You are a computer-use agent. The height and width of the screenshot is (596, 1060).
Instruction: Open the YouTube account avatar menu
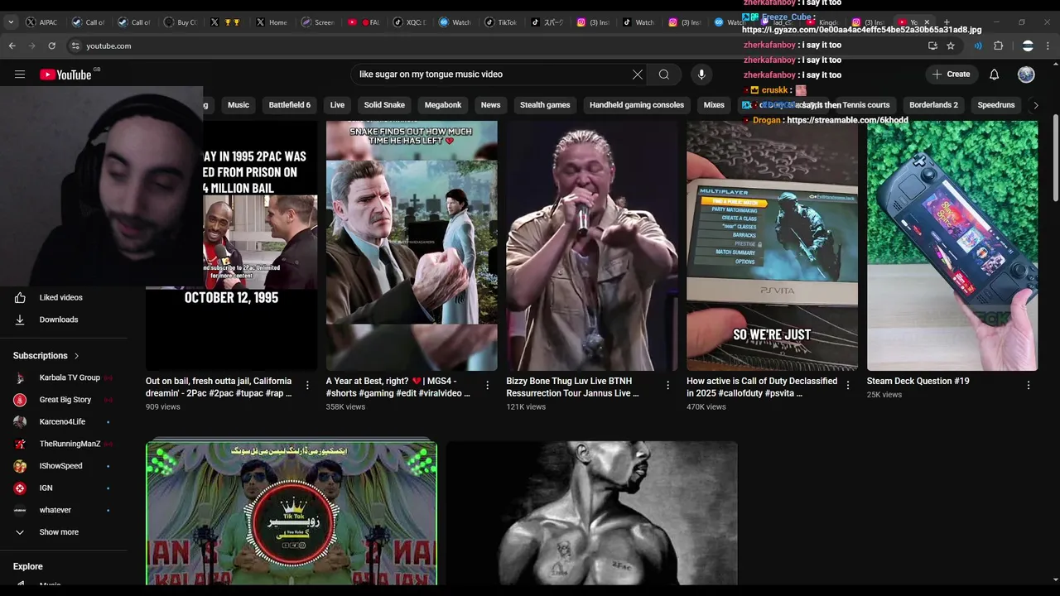pyautogui.click(x=1026, y=74)
